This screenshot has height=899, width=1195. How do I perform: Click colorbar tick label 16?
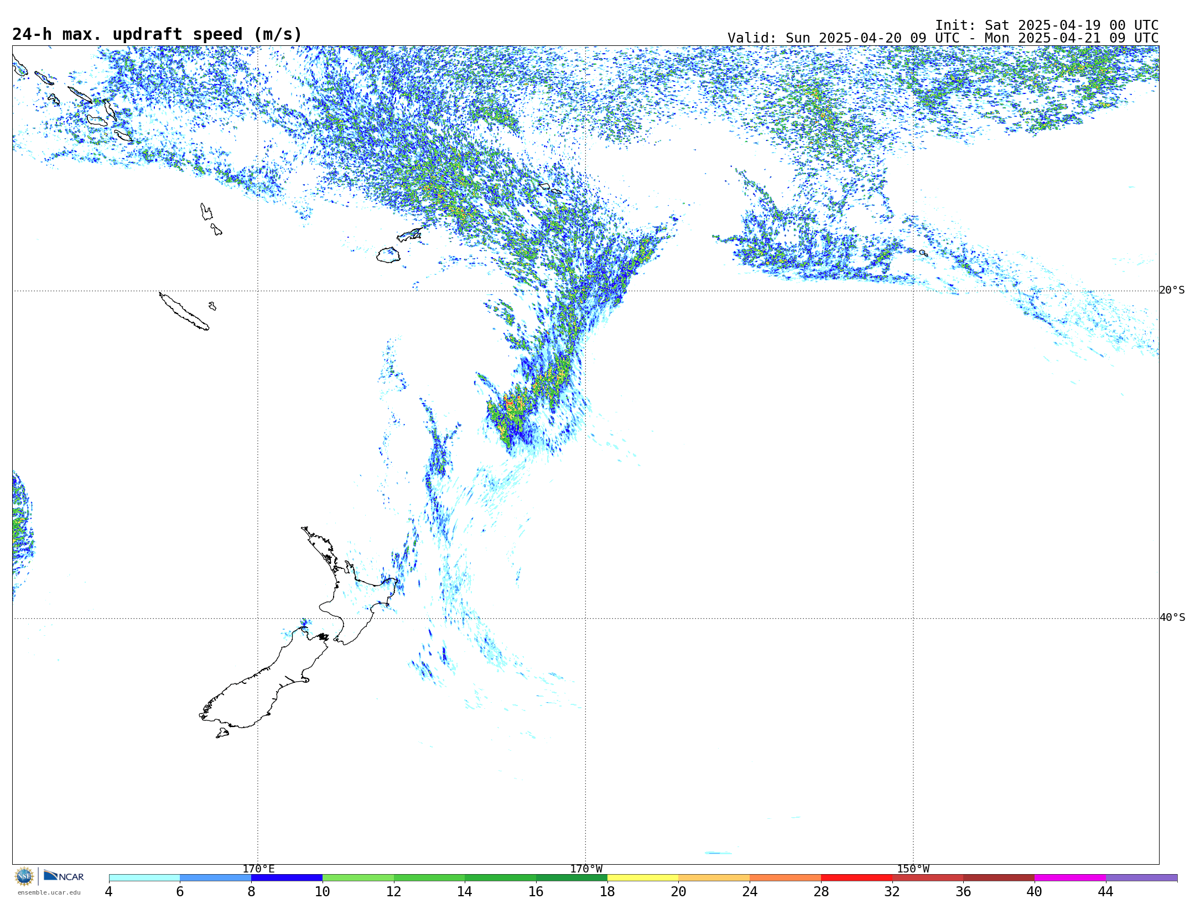click(536, 891)
